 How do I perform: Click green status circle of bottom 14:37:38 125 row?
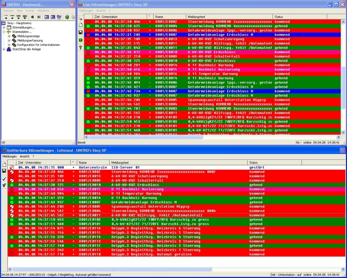[12, 185]
